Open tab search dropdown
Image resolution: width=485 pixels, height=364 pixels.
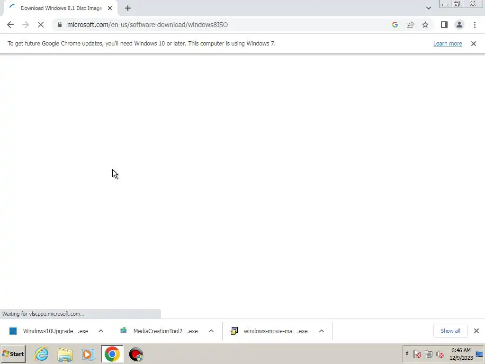pos(428,8)
